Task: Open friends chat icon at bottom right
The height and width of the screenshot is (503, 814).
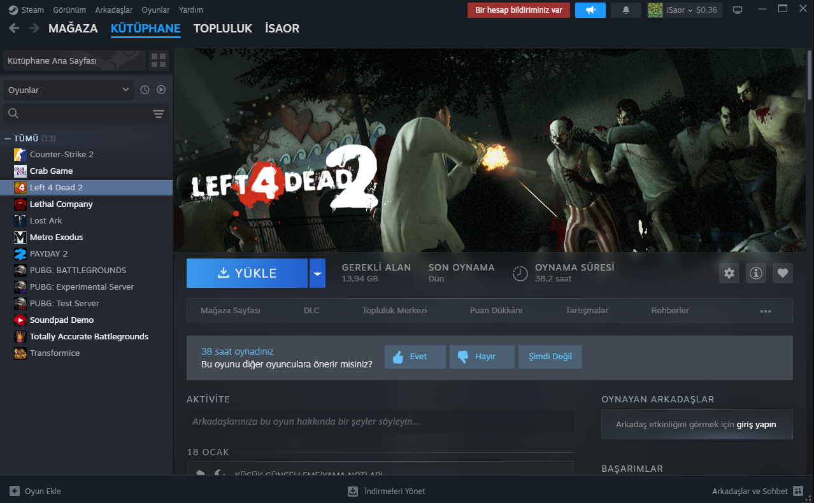Action: click(799, 491)
